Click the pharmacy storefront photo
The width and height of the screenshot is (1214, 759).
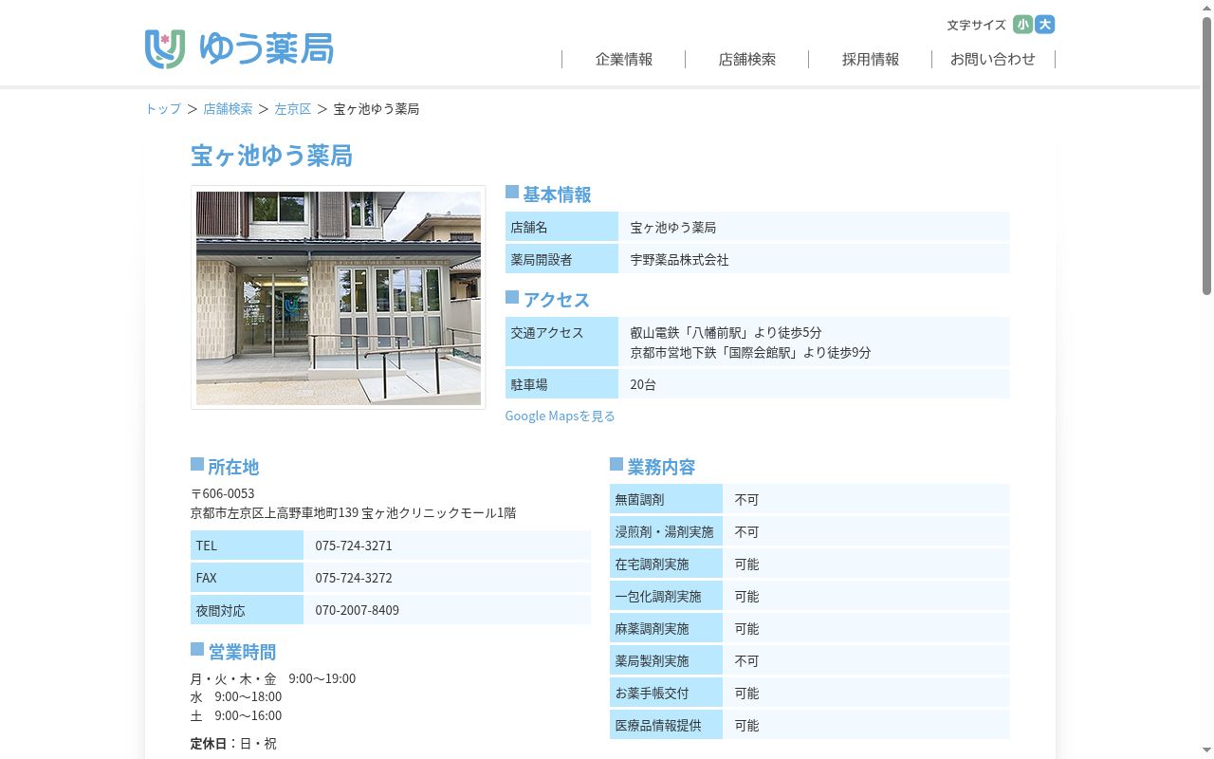coord(339,298)
